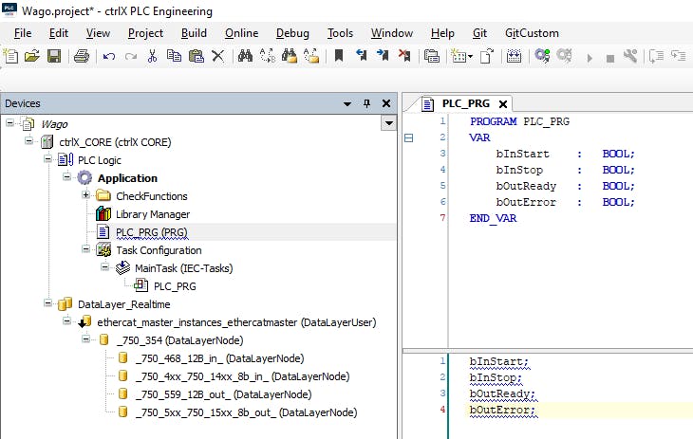Image resolution: width=693 pixels, height=439 pixels.
Task: Open the Debug menu
Action: pyautogui.click(x=292, y=33)
